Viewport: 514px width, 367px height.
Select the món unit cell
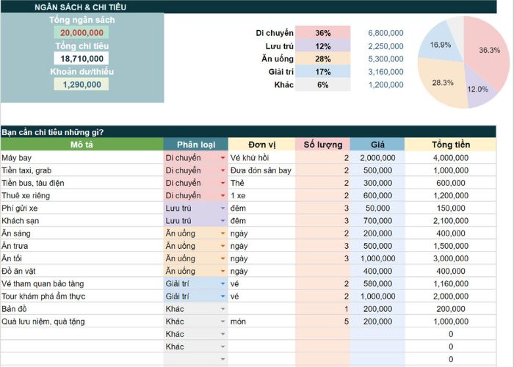261,321
